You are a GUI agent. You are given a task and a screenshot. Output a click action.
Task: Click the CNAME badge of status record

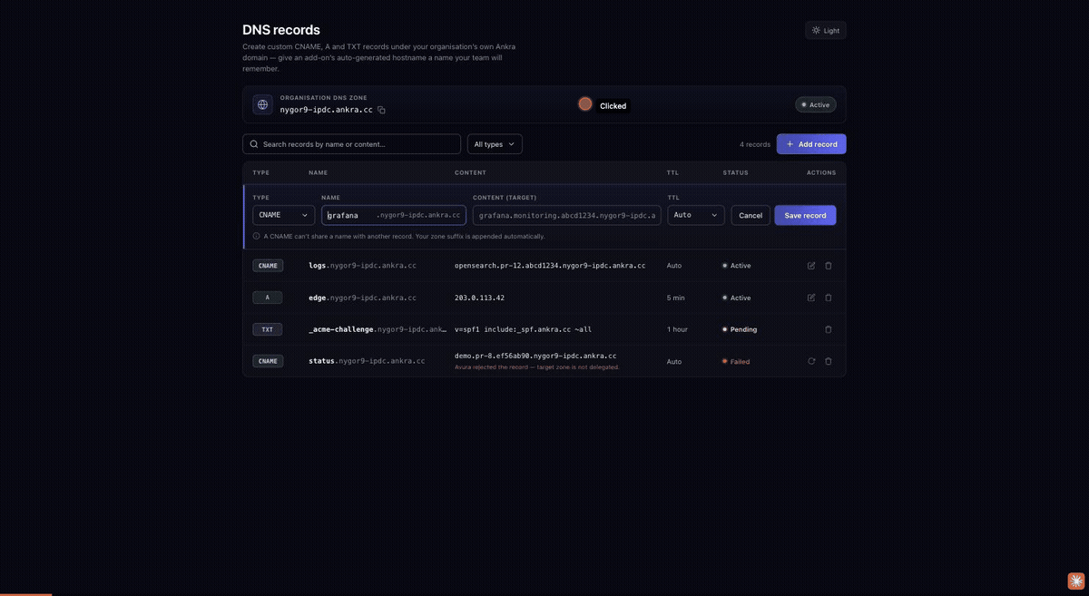pyautogui.click(x=268, y=361)
